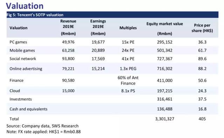The height and width of the screenshot is (138, 224).
Task: Select the total price per share 405
Action: 202,119
